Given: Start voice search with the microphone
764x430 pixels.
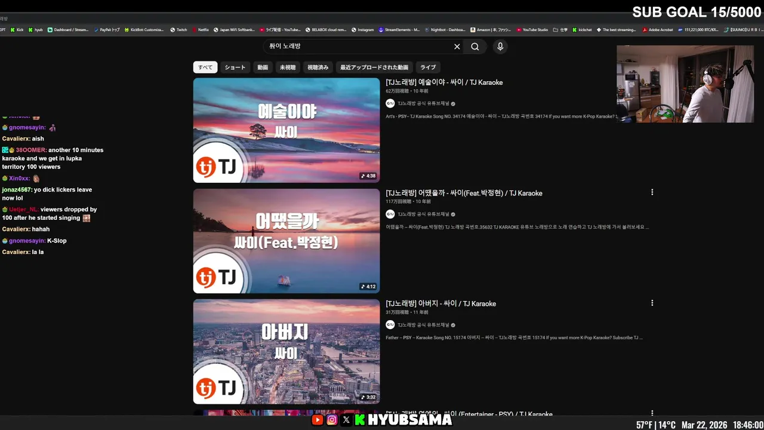Looking at the screenshot, I should click(500, 47).
